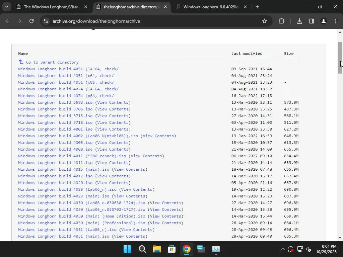This screenshot has height=257, width=343.
Task: Download Windows Longhorn build 4017.iso
Action: pyautogui.click(x=55, y=176)
